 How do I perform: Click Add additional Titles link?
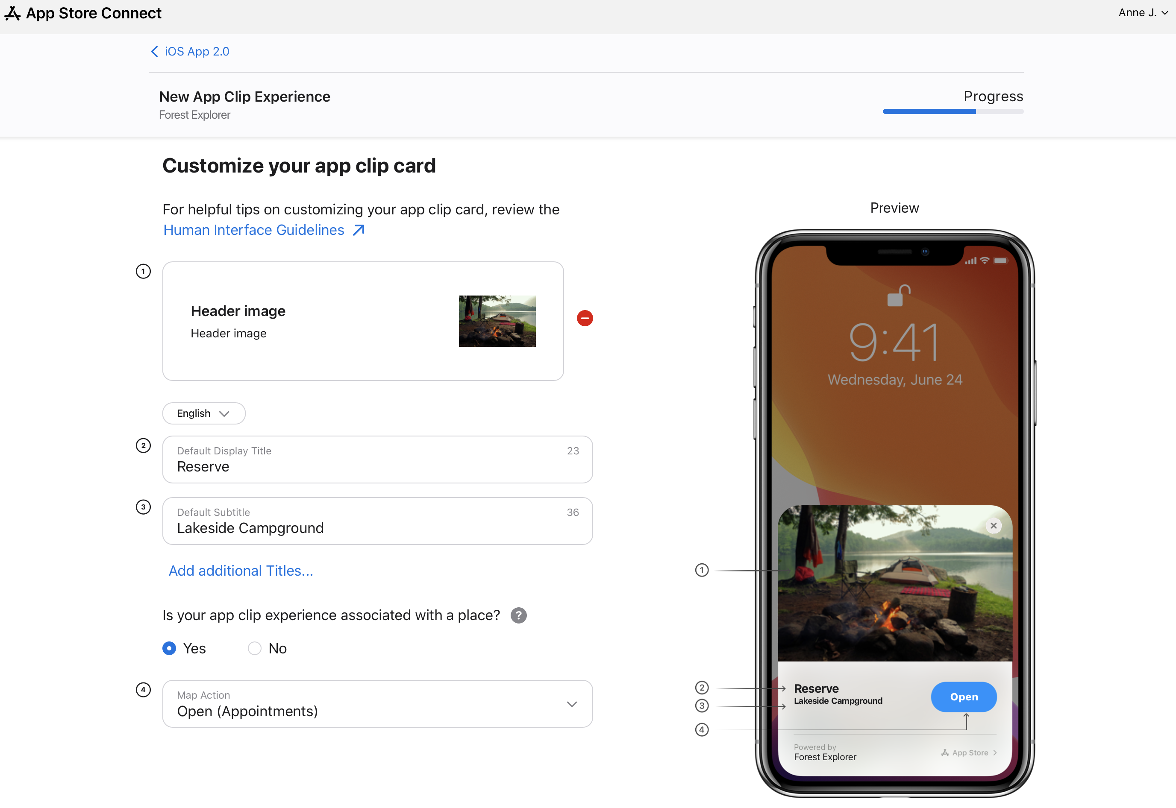(241, 571)
